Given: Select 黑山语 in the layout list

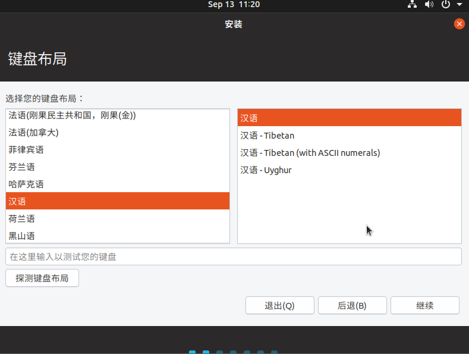Looking at the screenshot, I should (118, 236).
